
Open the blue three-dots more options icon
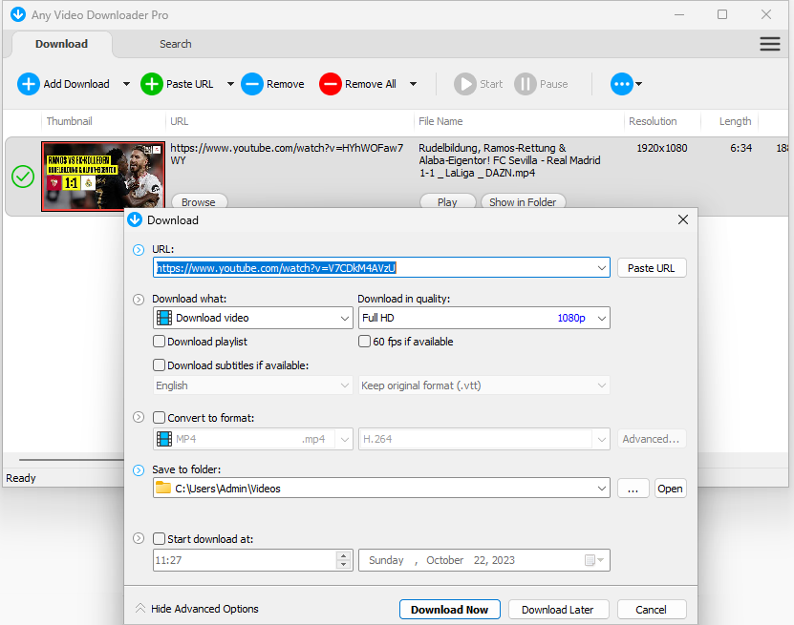621,84
